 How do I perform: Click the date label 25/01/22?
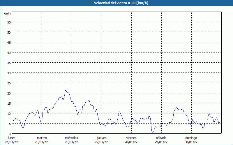point(41,142)
